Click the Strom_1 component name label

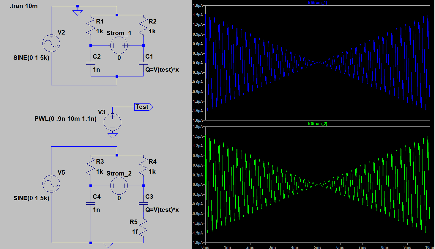coord(119,33)
